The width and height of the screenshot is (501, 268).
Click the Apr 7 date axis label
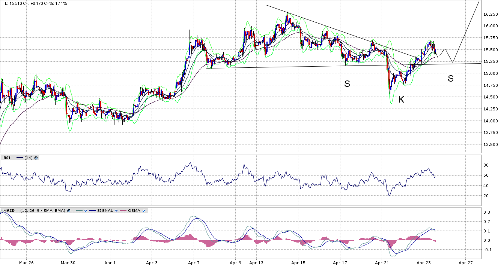[194, 263]
